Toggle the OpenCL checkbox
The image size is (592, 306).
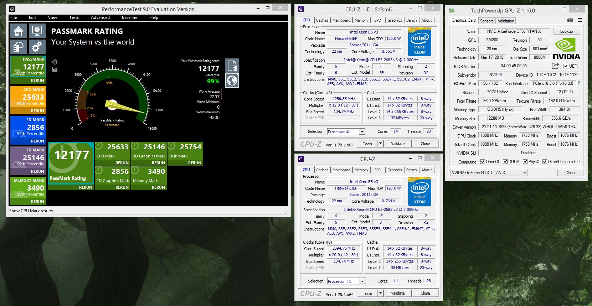(483, 162)
